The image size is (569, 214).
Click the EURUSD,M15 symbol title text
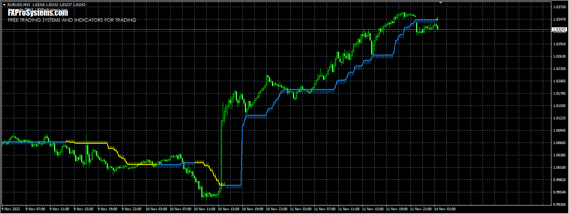pyautogui.click(x=18, y=4)
